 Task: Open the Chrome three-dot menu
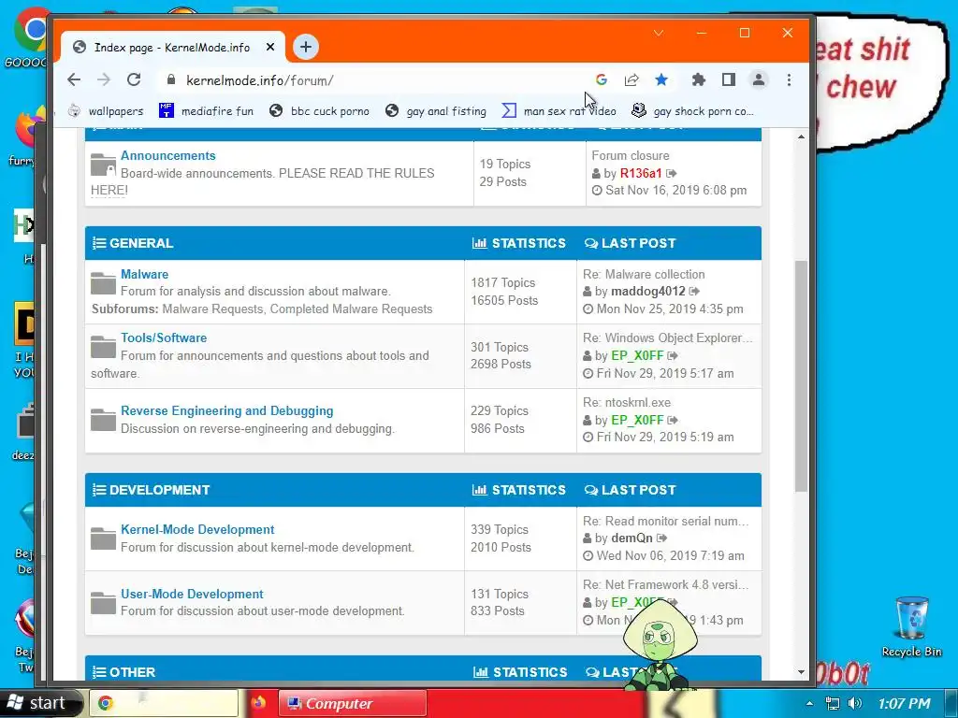click(x=789, y=80)
